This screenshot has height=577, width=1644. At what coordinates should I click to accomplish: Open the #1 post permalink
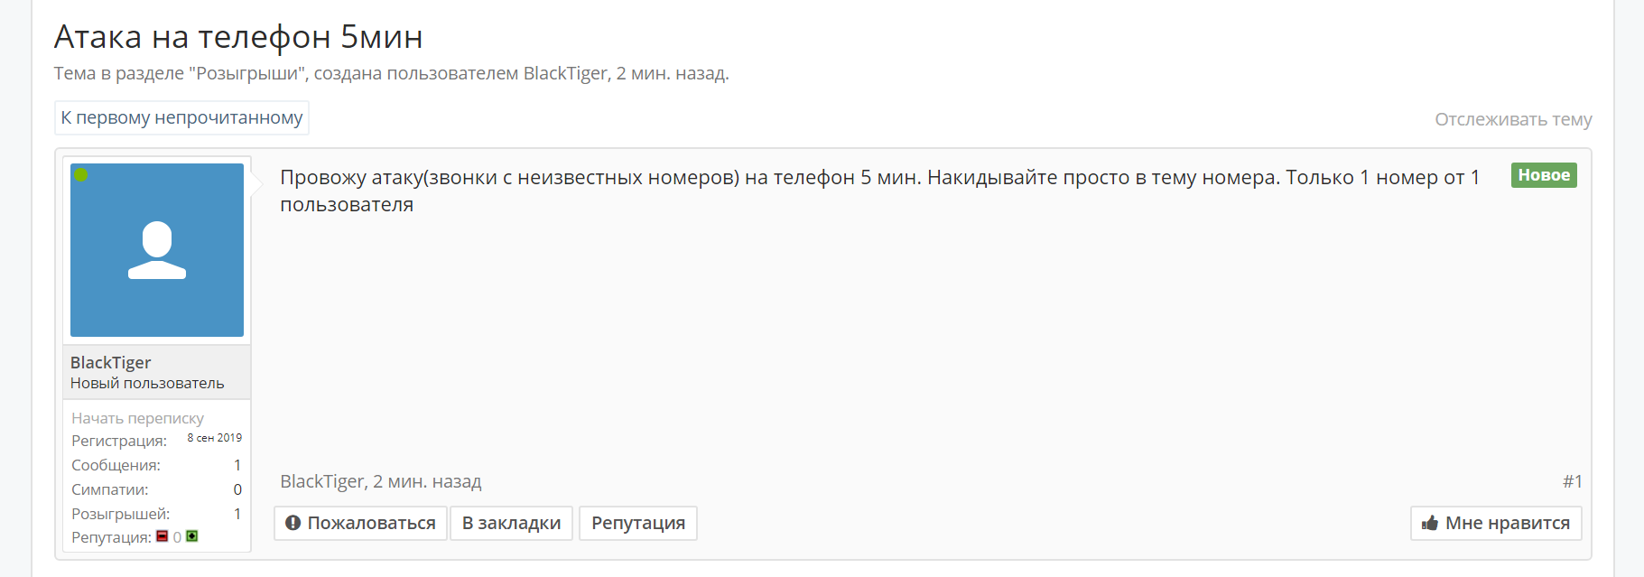tap(1572, 481)
